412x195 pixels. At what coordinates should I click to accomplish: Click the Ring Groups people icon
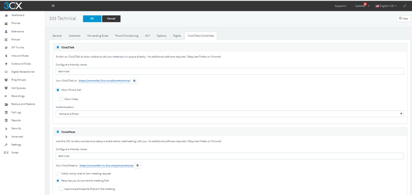tap(6, 80)
